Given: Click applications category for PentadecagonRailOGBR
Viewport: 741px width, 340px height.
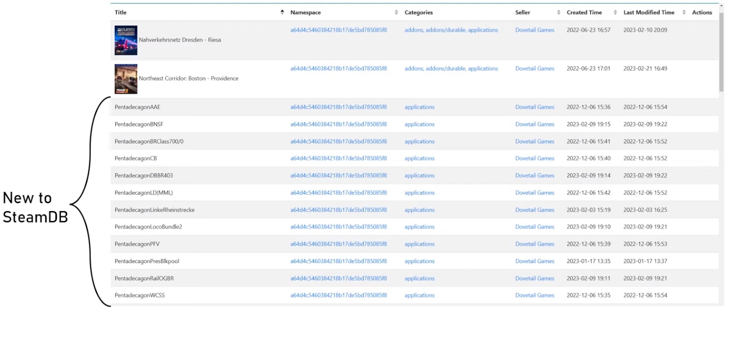Looking at the screenshot, I should 419,278.
